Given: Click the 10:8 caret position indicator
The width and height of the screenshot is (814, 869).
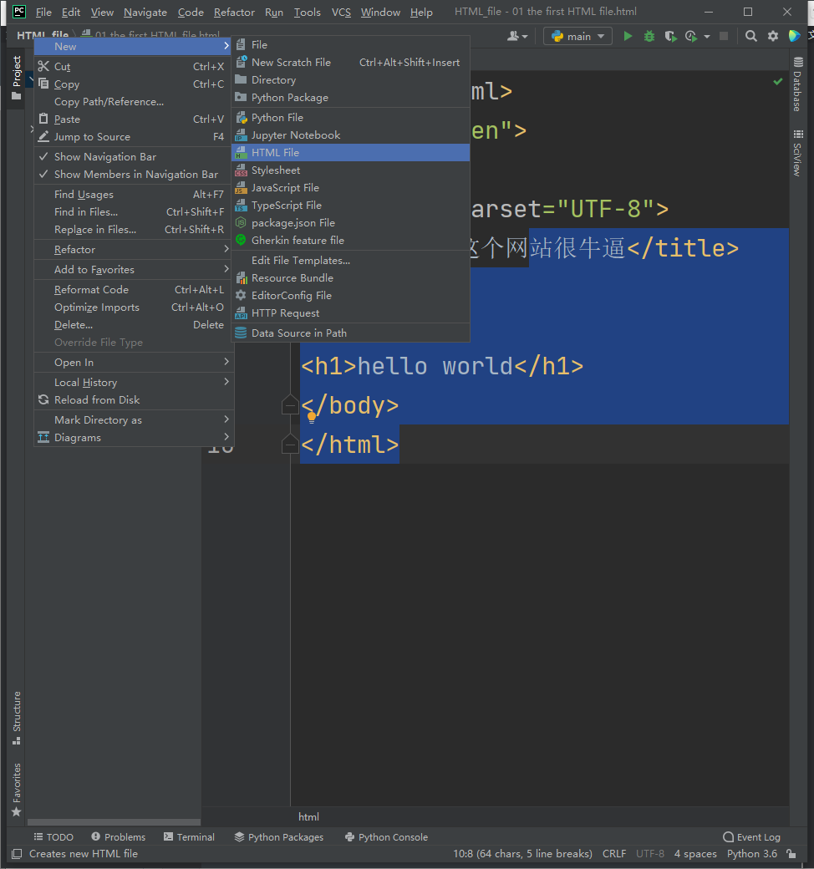Looking at the screenshot, I should tap(522, 854).
